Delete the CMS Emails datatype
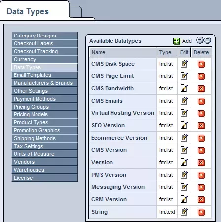Image resolution: width=221 pixels, height=222 pixels. [201, 101]
